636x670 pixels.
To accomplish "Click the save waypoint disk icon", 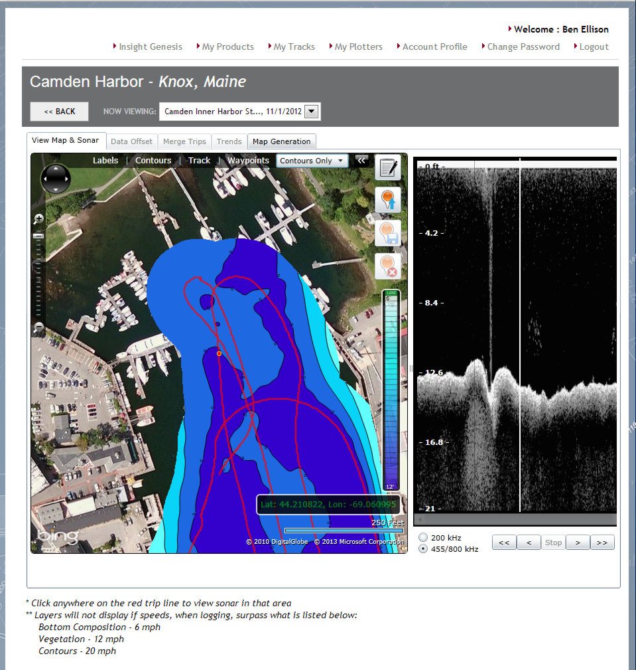I will pyautogui.click(x=388, y=233).
